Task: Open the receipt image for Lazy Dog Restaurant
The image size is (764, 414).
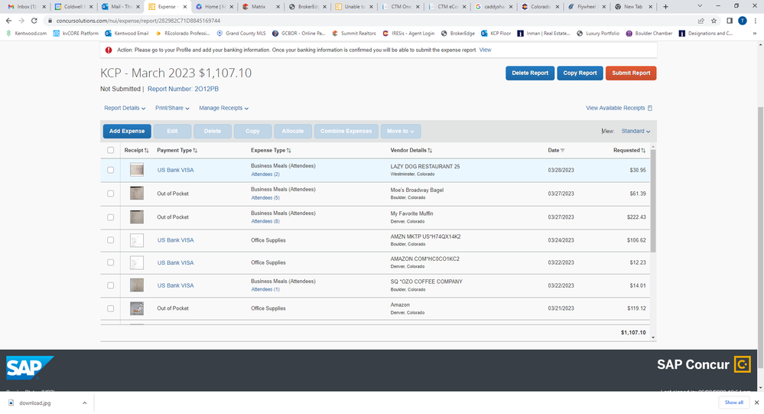Action: pyautogui.click(x=136, y=170)
